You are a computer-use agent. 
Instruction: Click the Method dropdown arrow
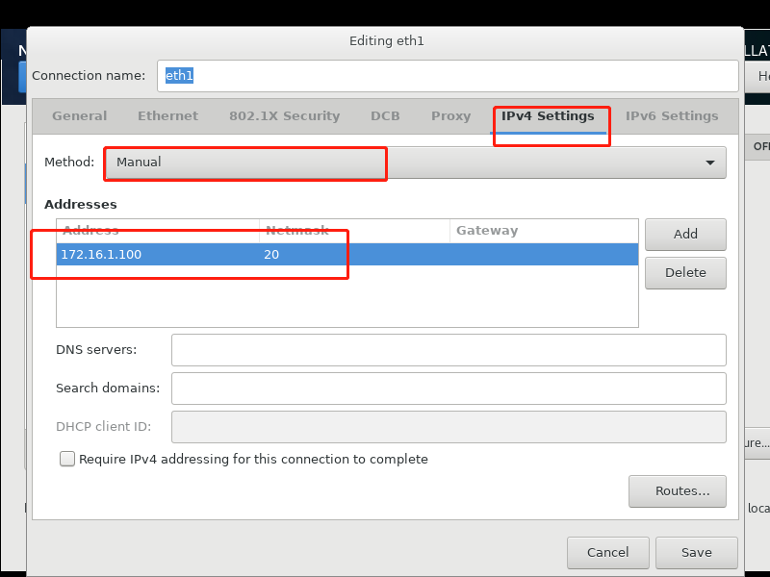[709, 163]
